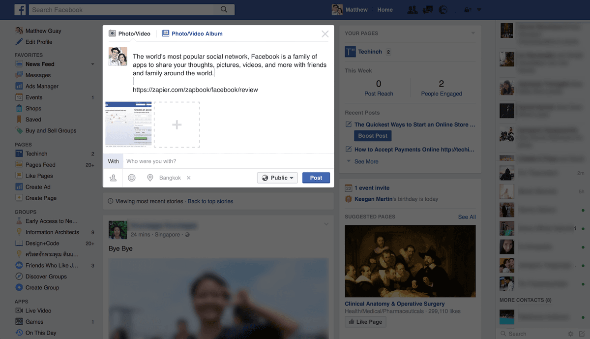
Task: Open Information Architects group
Action: coord(52,232)
